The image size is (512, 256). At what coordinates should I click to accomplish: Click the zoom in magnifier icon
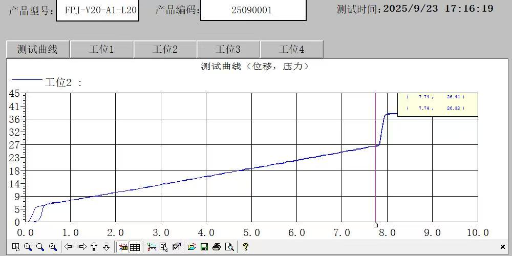point(28,247)
